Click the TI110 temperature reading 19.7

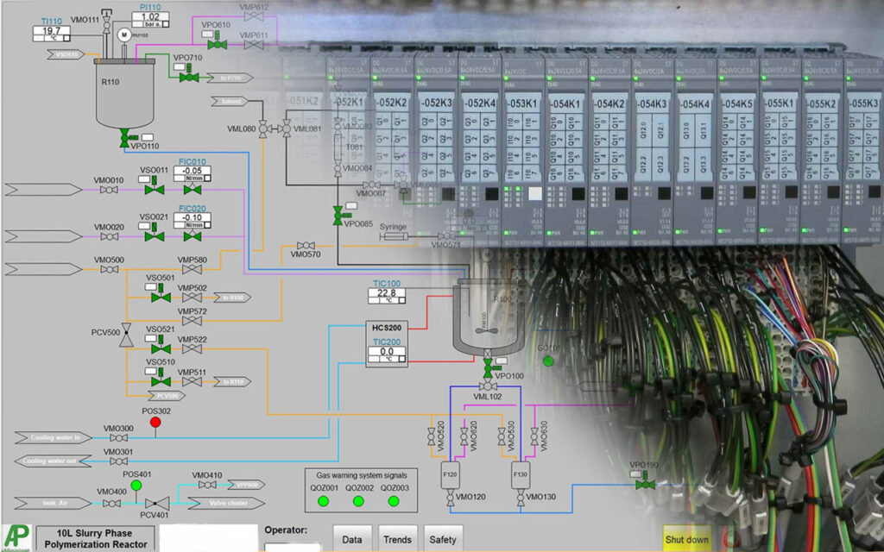coord(51,30)
